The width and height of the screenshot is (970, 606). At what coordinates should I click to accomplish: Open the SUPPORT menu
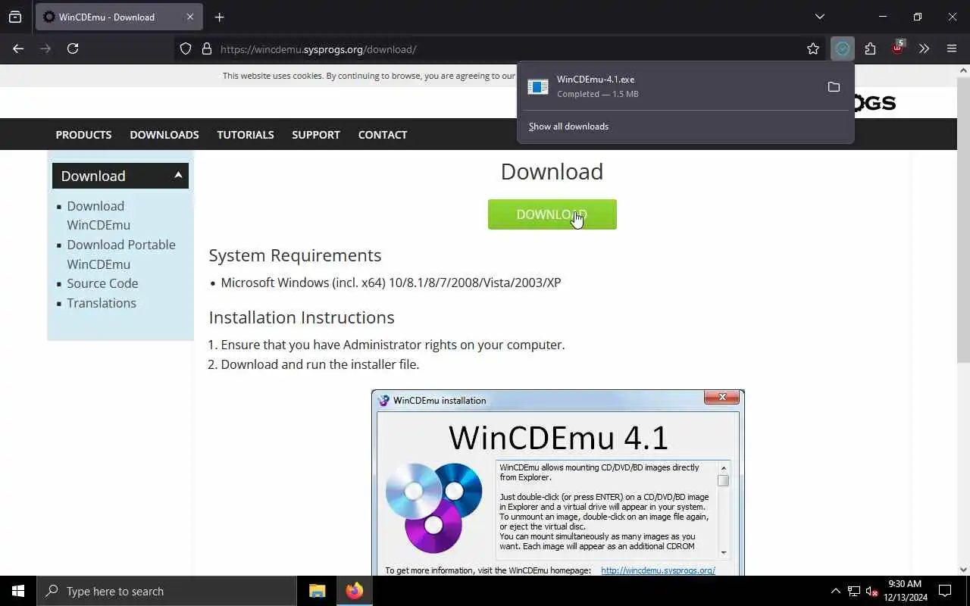click(316, 134)
